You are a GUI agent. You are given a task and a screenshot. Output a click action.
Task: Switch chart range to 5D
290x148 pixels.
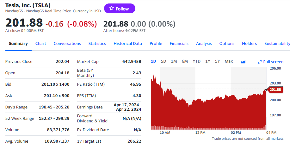coord(164,61)
